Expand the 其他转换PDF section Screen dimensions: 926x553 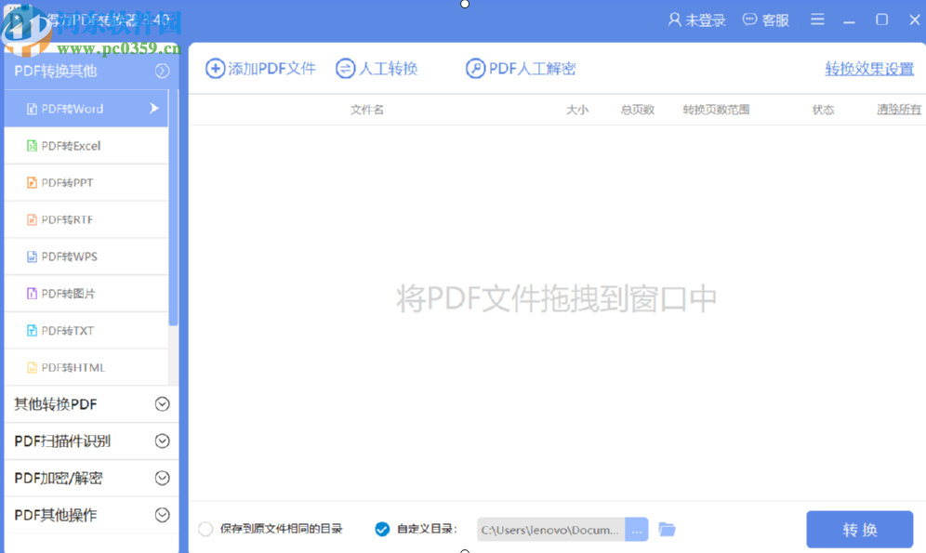163,404
